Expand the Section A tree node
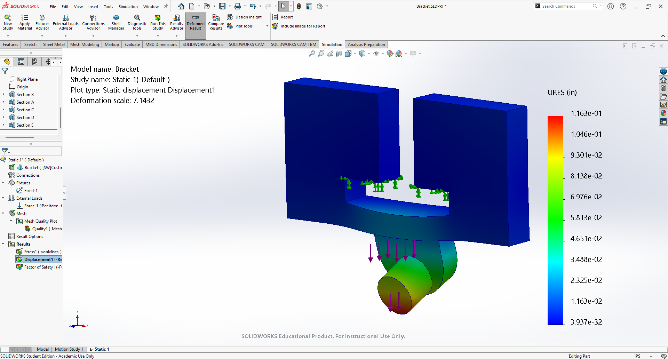 click(x=3, y=102)
